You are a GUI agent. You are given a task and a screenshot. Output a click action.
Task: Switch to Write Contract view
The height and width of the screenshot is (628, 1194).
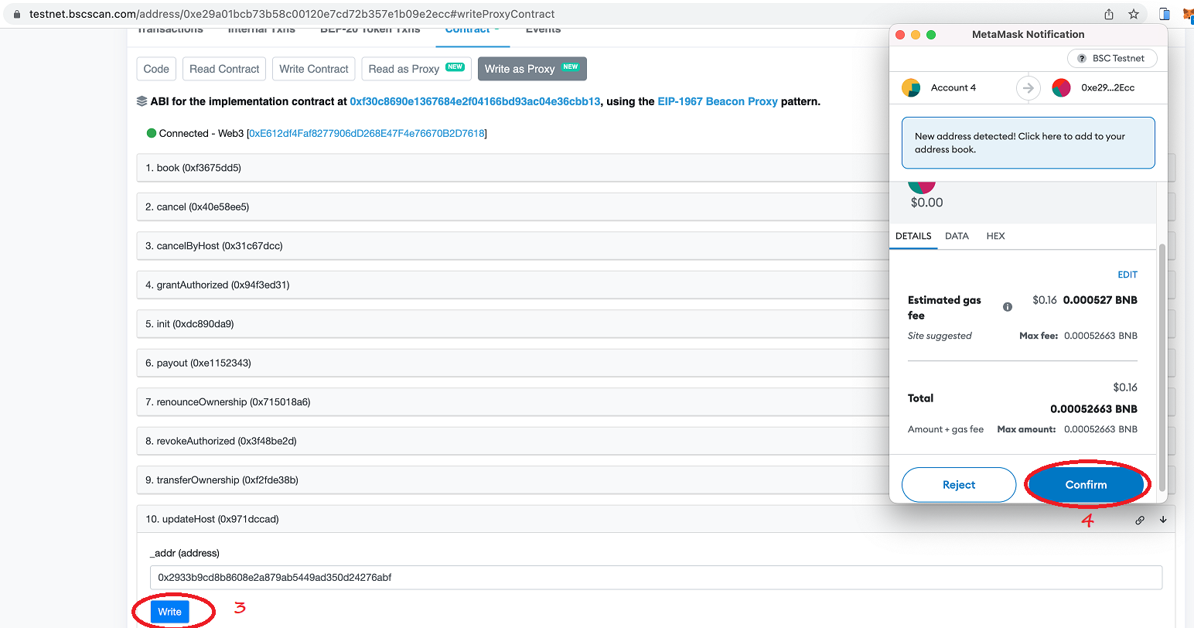click(314, 69)
